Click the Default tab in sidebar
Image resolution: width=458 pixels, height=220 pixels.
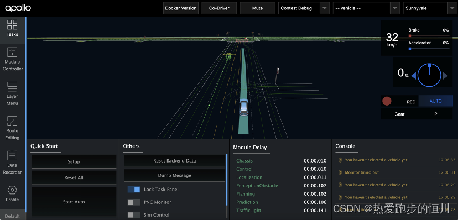click(12, 216)
